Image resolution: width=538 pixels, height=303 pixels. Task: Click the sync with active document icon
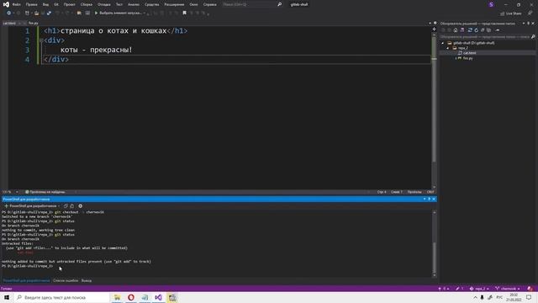(x=470, y=30)
